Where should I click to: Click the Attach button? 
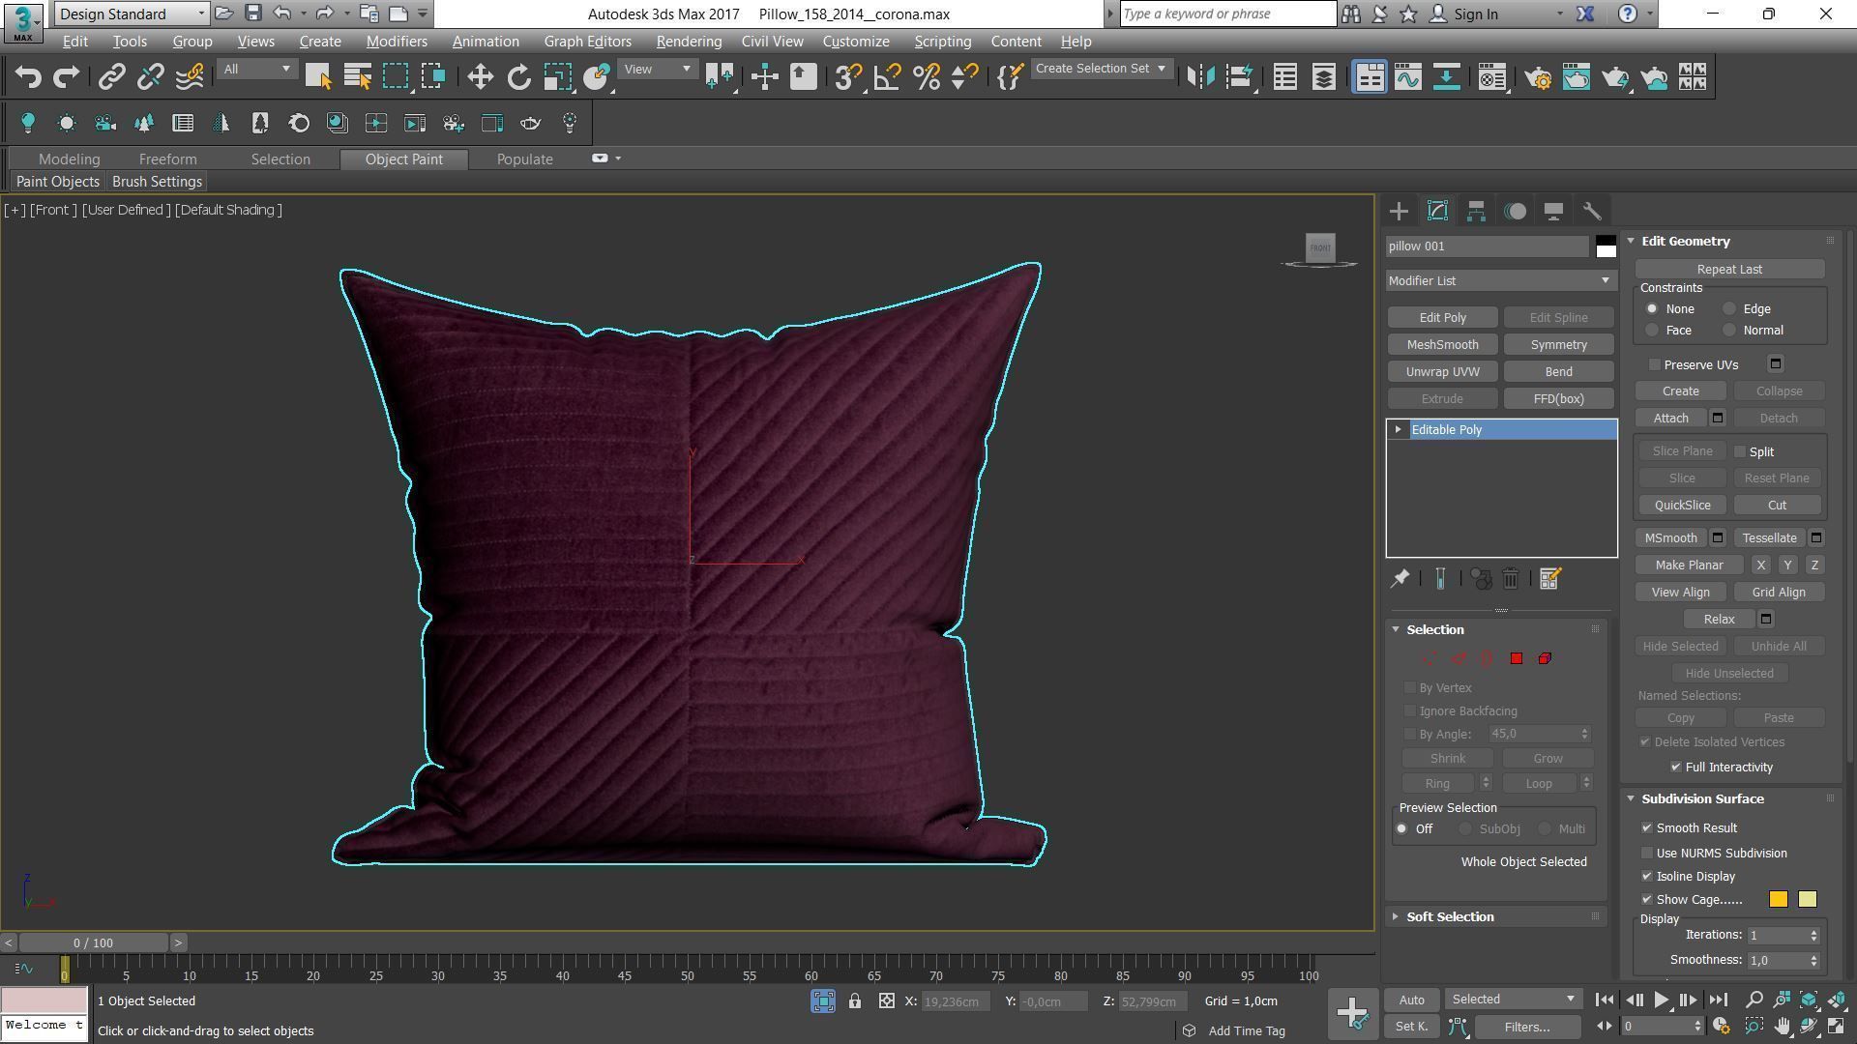(1670, 419)
